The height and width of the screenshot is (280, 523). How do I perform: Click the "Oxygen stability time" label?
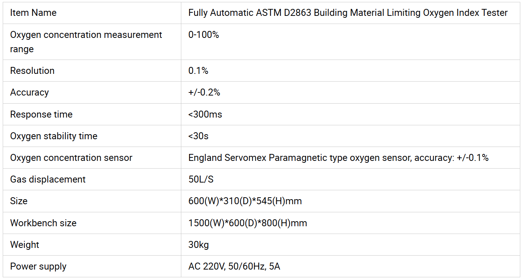(x=53, y=136)
